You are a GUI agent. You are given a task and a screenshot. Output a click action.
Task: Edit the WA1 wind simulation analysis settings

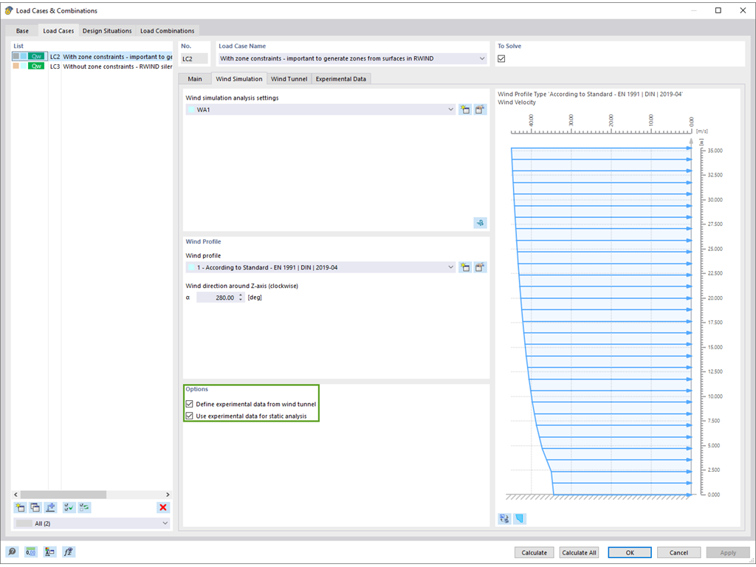[480, 109]
